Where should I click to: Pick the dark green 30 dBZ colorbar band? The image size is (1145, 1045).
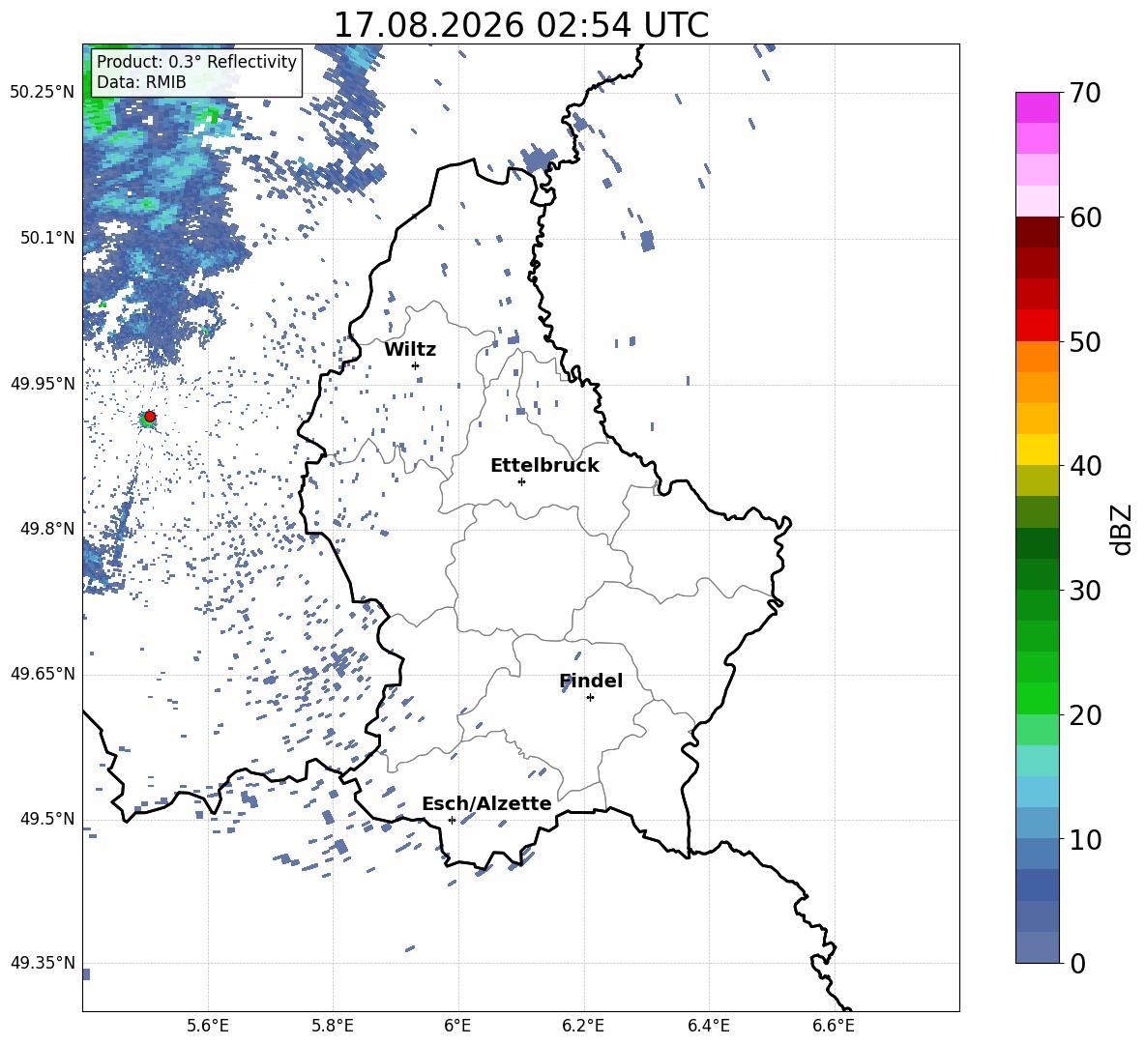[1037, 573]
